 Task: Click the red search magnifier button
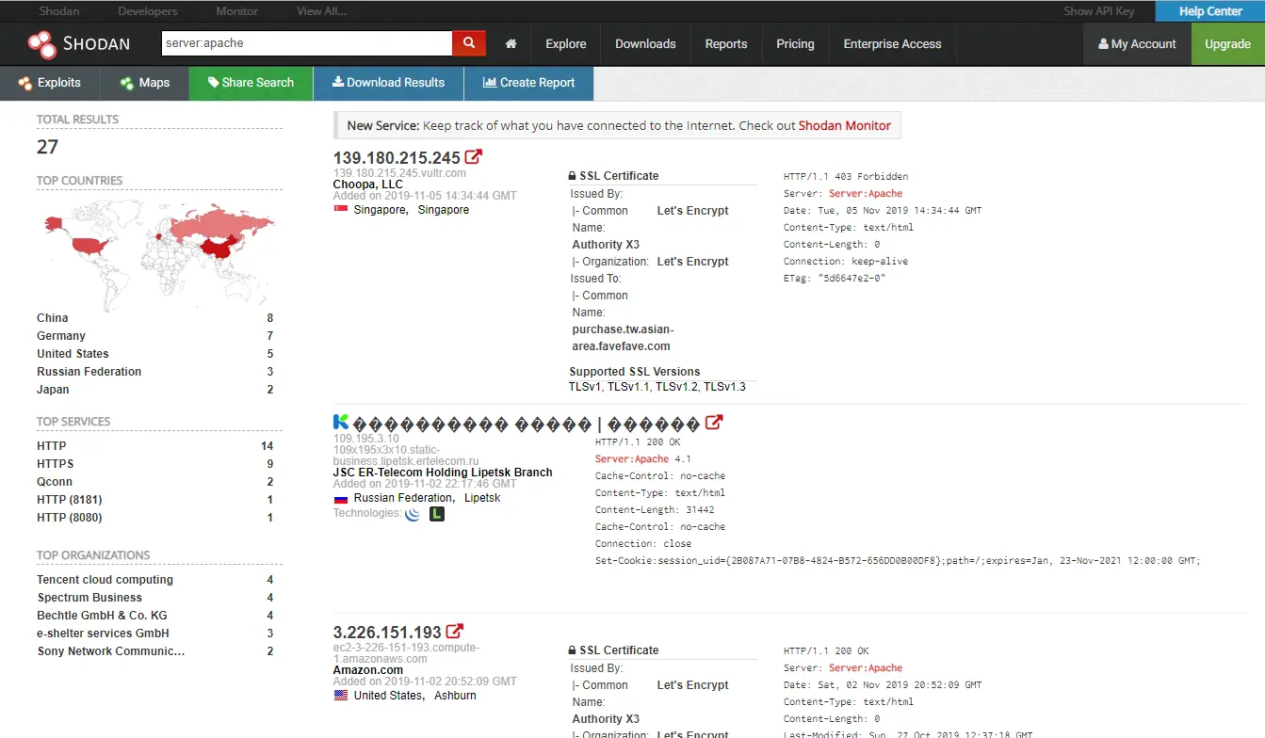[469, 43]
